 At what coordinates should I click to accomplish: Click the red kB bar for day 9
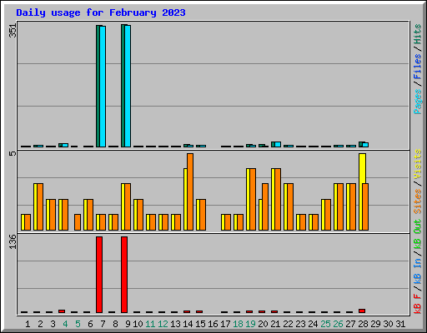124,275
